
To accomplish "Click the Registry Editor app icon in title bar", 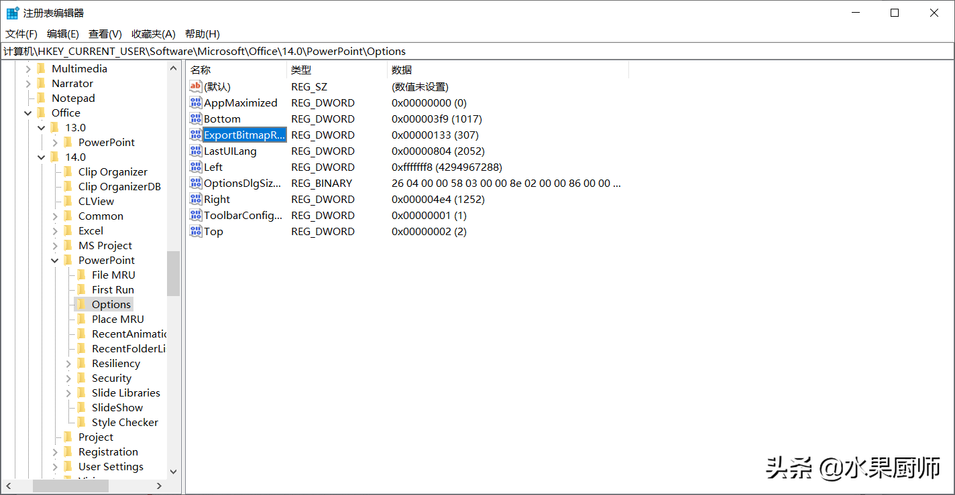I will coord(13,13).
